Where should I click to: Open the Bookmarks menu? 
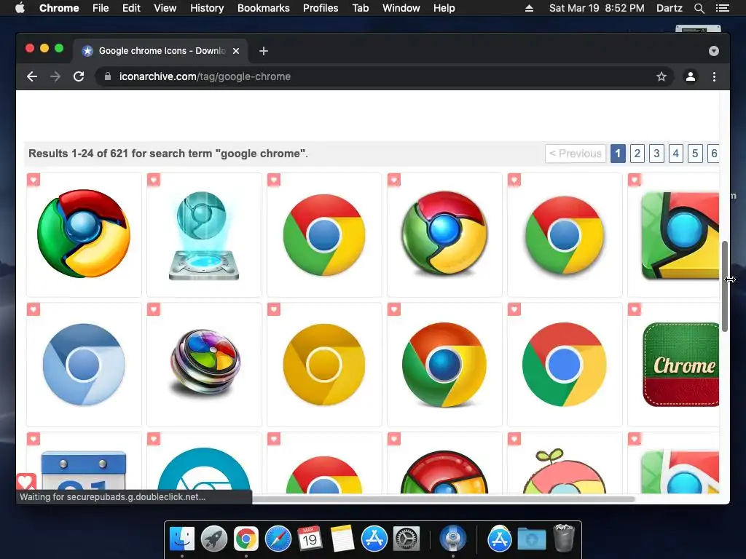pos(264,8)
